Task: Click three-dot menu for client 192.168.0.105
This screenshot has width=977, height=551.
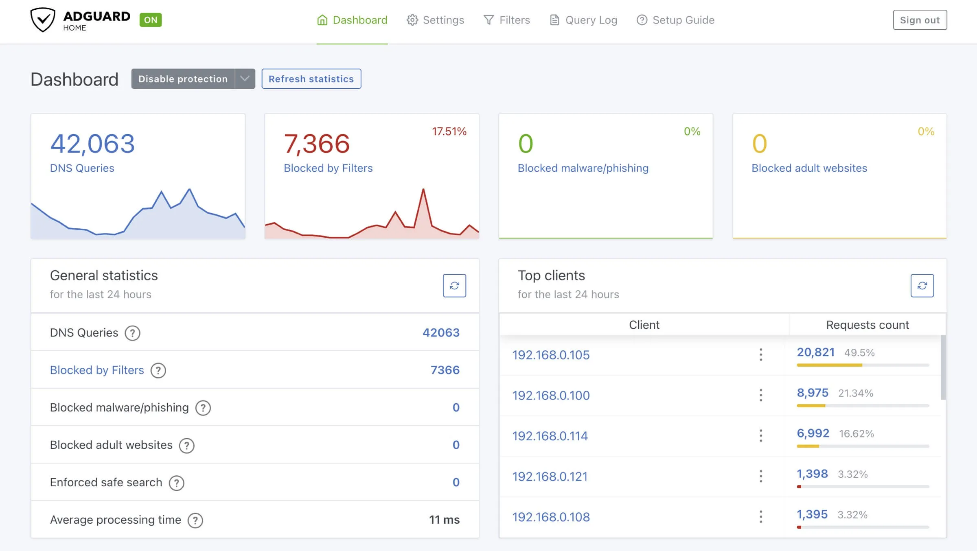Action: 761,354
